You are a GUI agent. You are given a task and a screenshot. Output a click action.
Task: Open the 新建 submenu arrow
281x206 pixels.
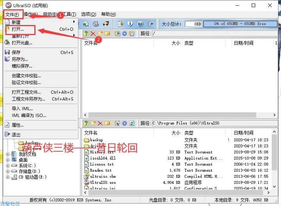coord(74,22)
